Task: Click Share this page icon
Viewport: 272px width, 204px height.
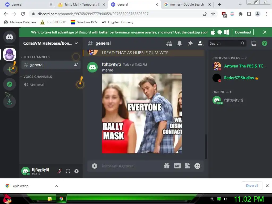Action: tap(205, 14)
